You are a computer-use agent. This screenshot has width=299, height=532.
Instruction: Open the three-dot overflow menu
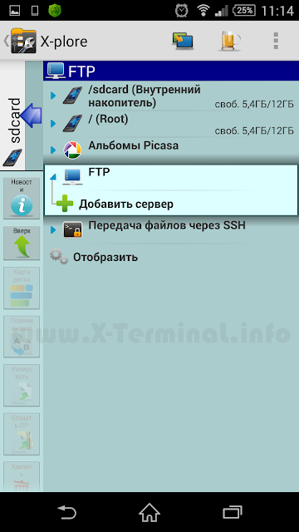pyautogui.click(x=276, y=41)
